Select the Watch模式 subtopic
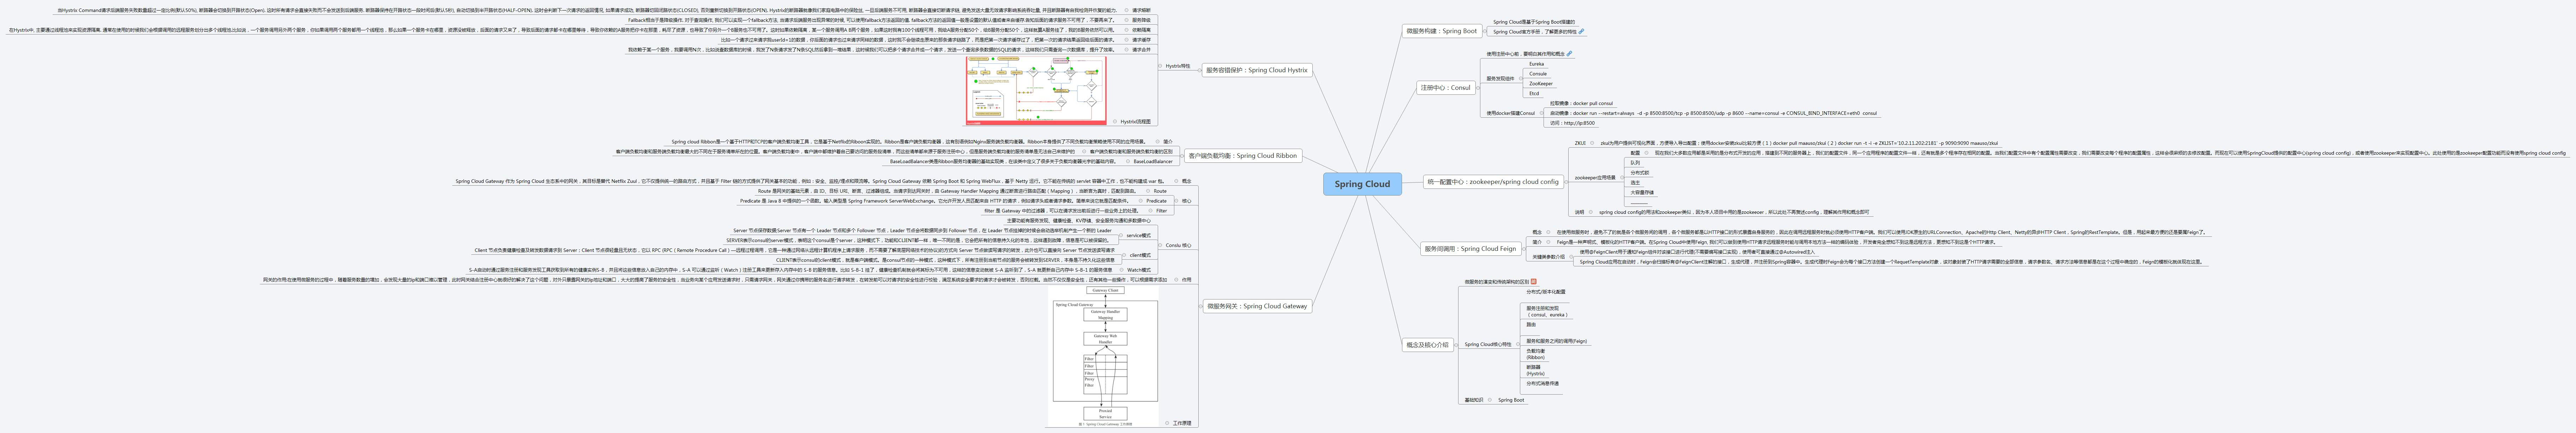The width and height of the screenshot is (2576, 433). point(1139,270)
